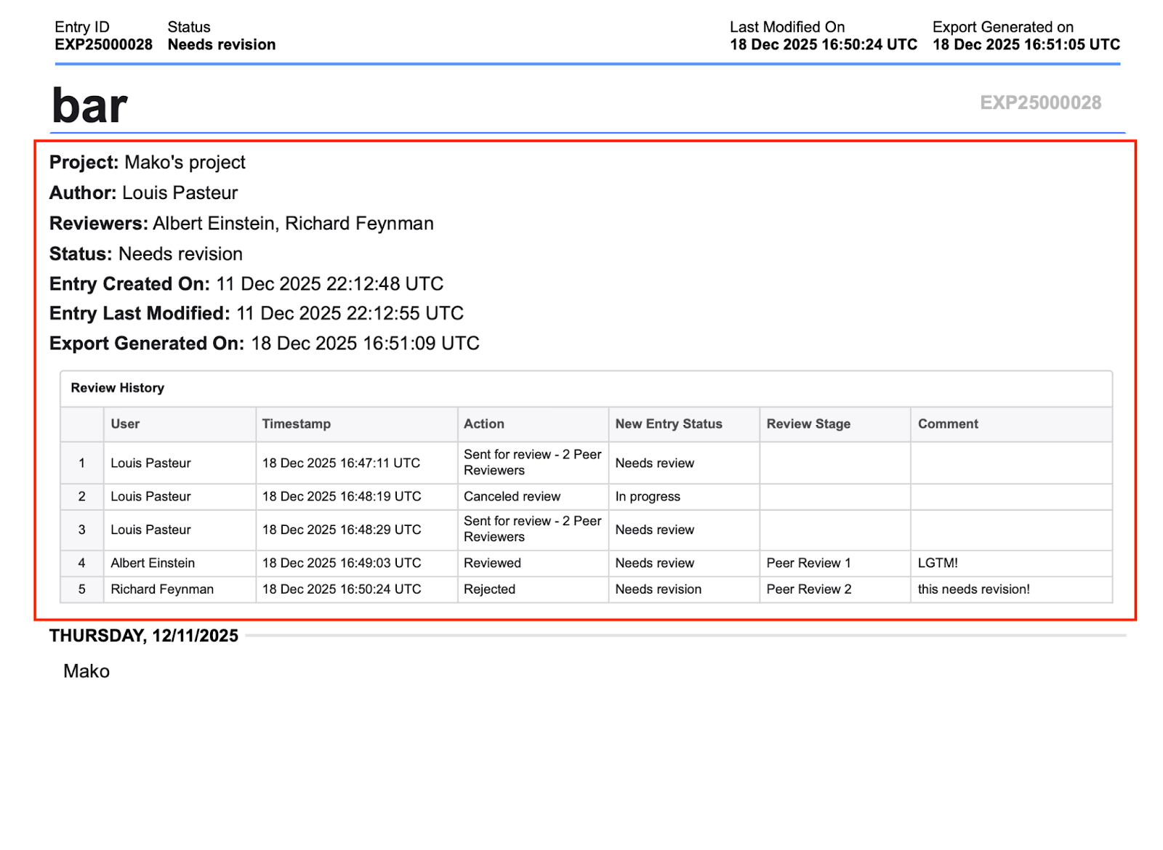Viewport: 1163px width, 850px height.
Task: Click Richard Feynman in the review history table
Action: [x=162, y=589]
